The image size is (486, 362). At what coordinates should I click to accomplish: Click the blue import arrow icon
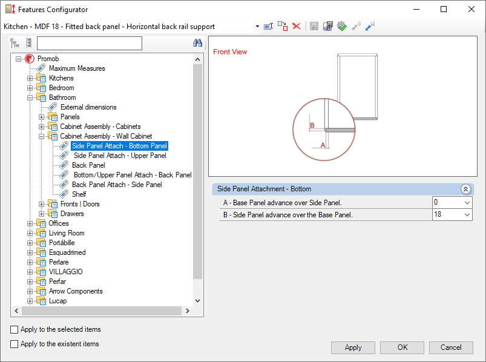[370, 27]
